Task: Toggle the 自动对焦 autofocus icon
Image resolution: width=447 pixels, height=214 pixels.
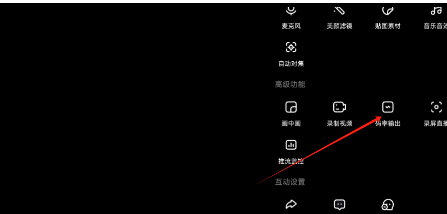Action: point(291,47)
